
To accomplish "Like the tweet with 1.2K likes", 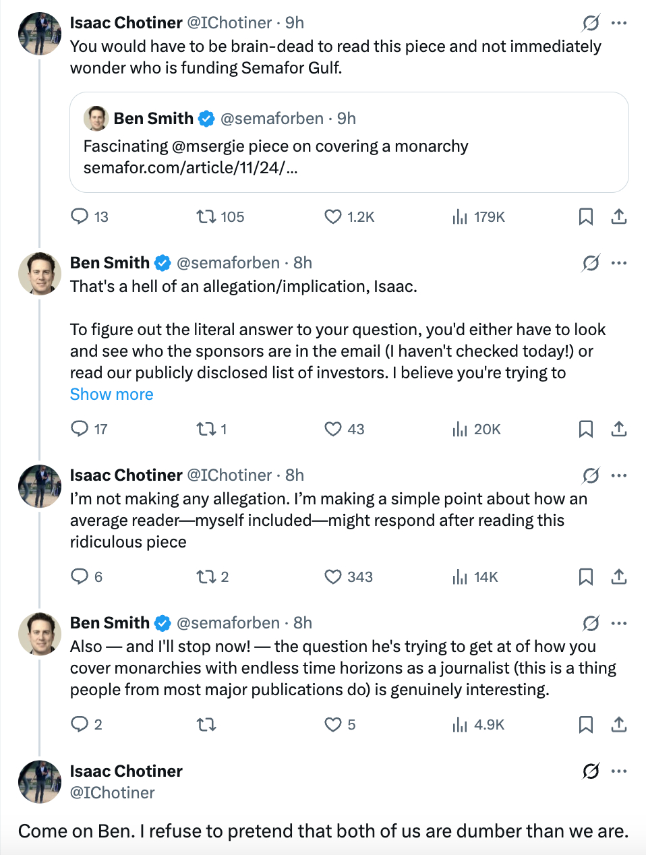I will click(x=333, y=216).
